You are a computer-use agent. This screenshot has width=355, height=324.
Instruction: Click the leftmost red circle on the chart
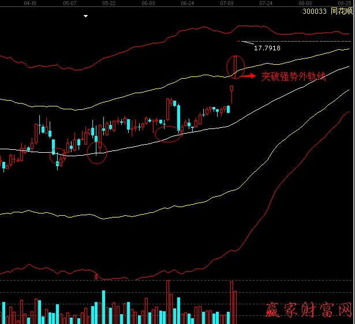58,156
